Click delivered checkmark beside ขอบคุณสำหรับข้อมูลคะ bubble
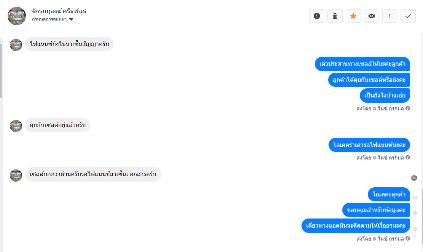This screenshot has height=252, width=423. click(x=415, y=213)
